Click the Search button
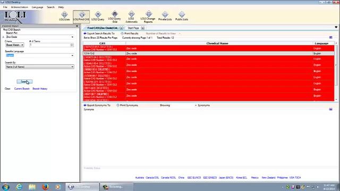 click(x=24, y=82)
